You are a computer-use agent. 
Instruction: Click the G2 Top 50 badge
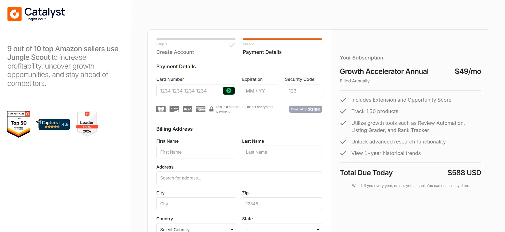point(19,124)
